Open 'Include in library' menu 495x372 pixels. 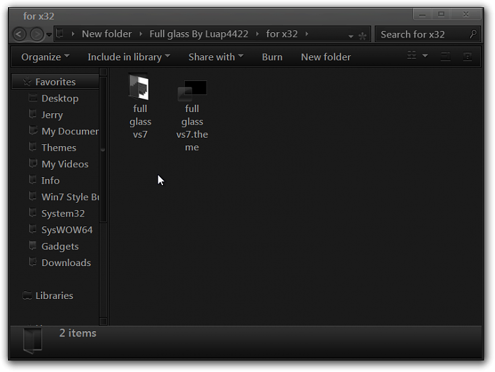tap(129, 57)
